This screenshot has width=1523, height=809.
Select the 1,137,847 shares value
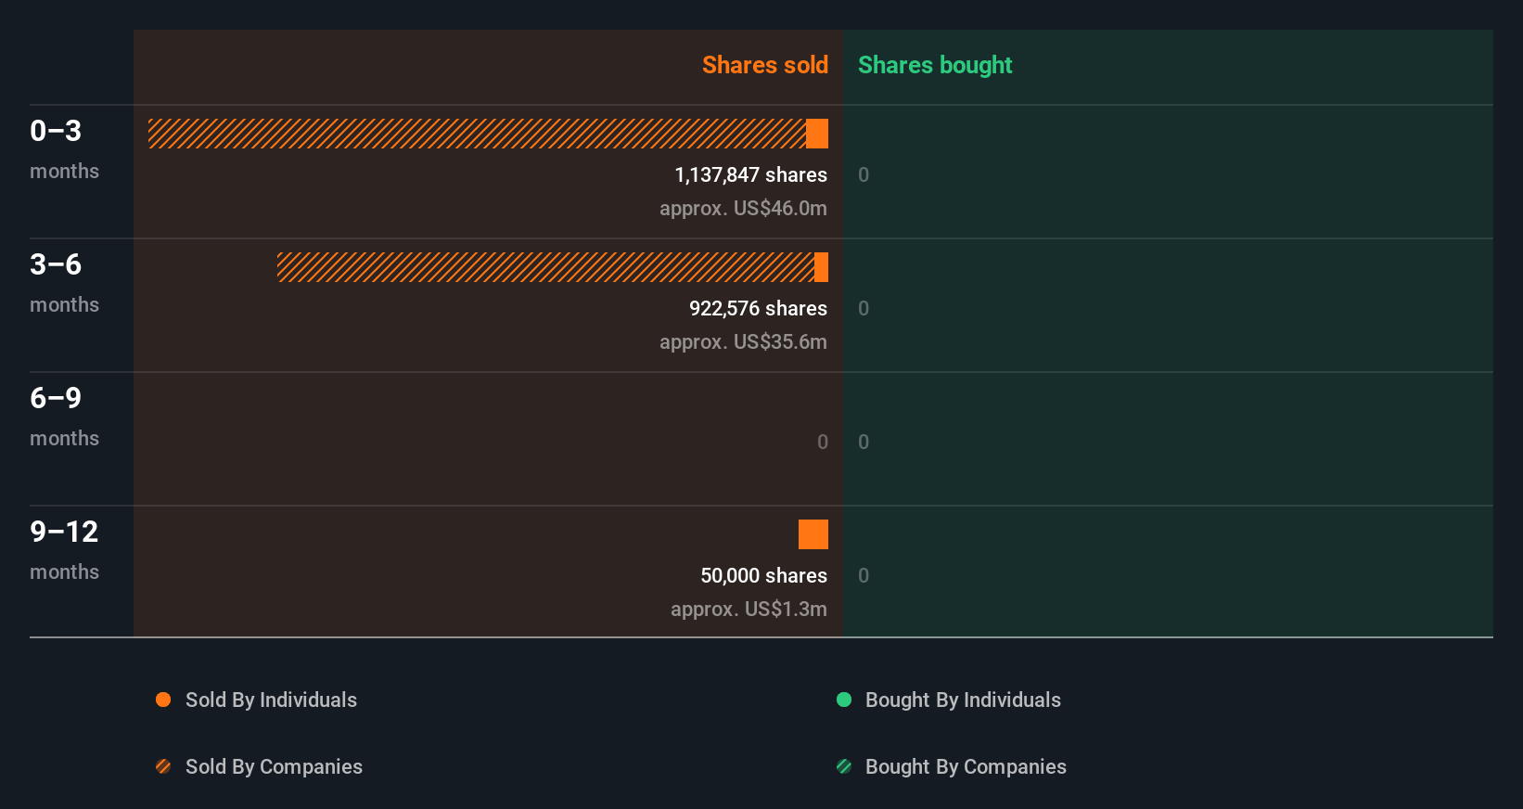pyautogui.click(x=750, y=174)
